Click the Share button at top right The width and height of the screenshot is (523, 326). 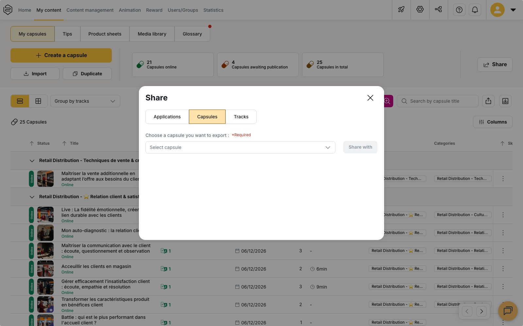(x=495, y=65)
